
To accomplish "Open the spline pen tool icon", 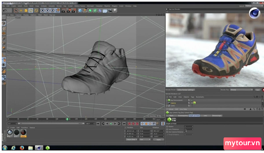I will coord(85,11).
